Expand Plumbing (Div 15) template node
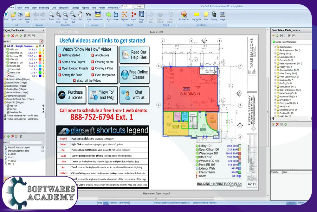Image resolution: width=317 pixels, height=212 pixels. point(275,113)
